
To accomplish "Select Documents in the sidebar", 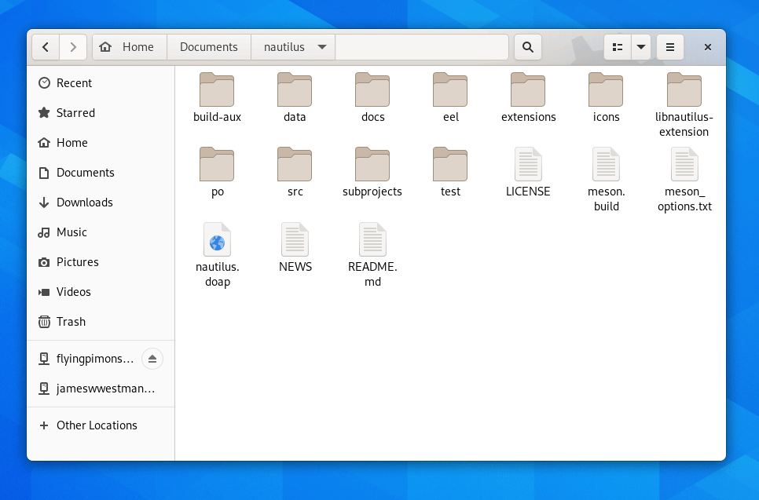I will 101,173.
